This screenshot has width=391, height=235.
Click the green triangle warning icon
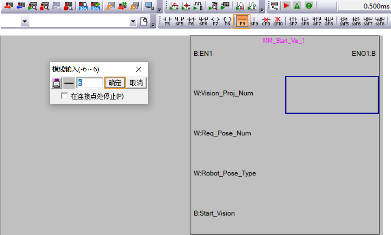[x=297, y=6]
